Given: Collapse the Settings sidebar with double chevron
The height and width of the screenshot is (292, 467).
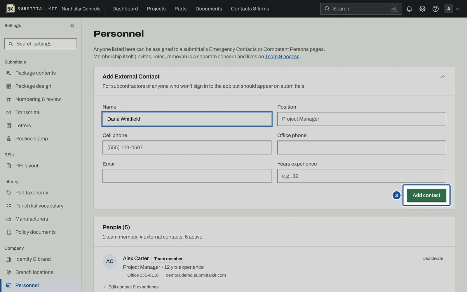Looking at the screenshot, I should (x=72, y=25).
